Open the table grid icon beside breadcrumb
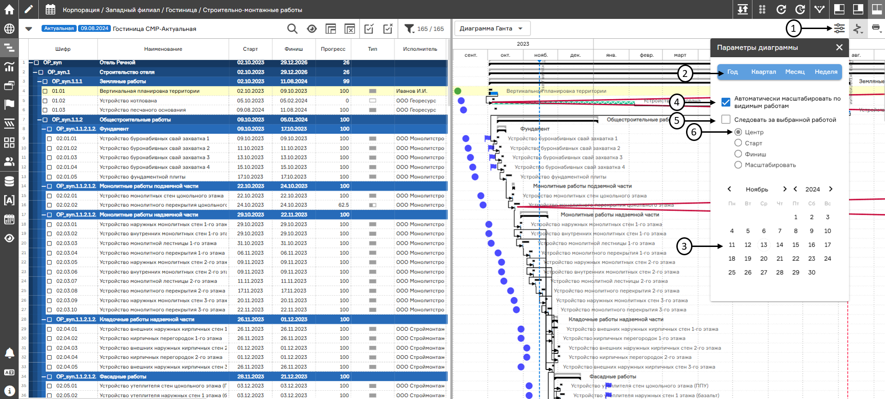Screen dimensions: 885x399 pyautogui.click(x=50, y=9)
